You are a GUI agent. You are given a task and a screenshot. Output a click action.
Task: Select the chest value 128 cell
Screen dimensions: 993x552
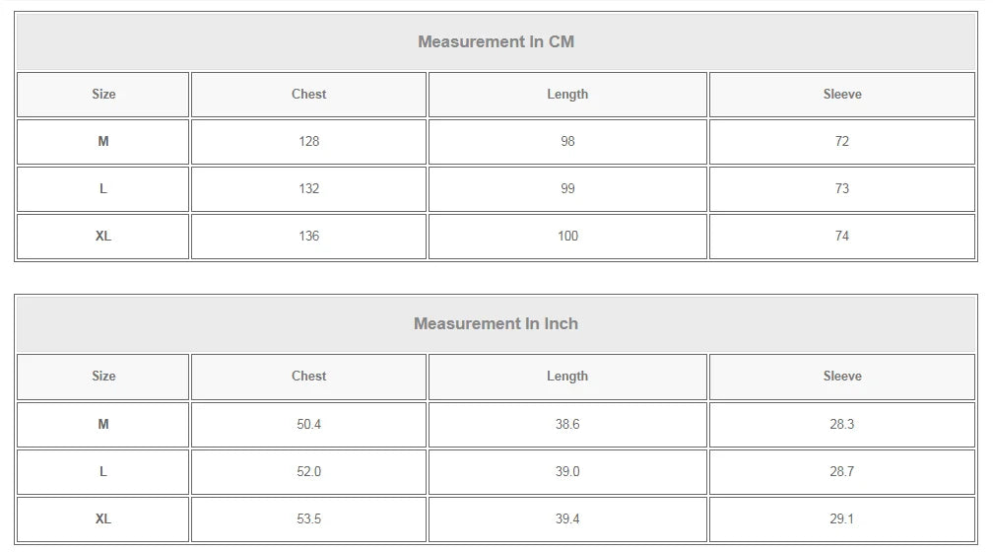[x=308, y=142]
